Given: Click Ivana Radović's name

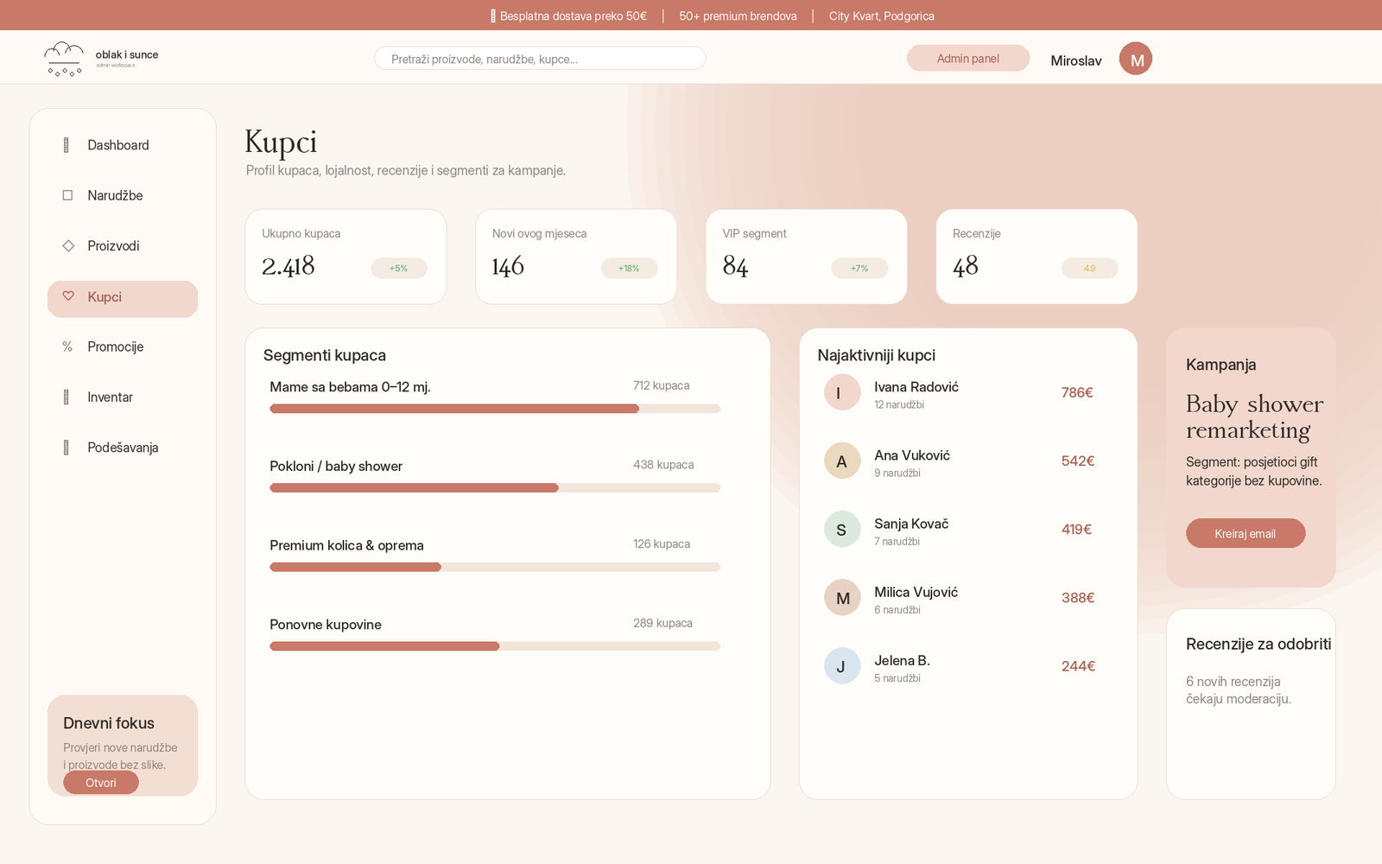Looking at the screenshot, I should pyautogui.click(x=916, y=387).
